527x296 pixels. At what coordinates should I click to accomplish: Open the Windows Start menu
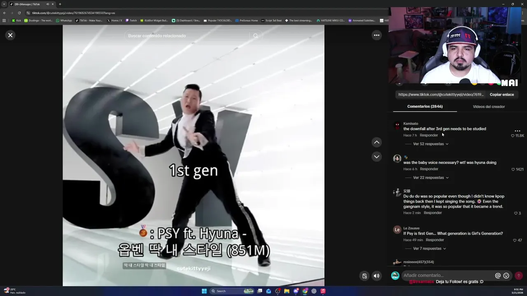click(204, 291)
